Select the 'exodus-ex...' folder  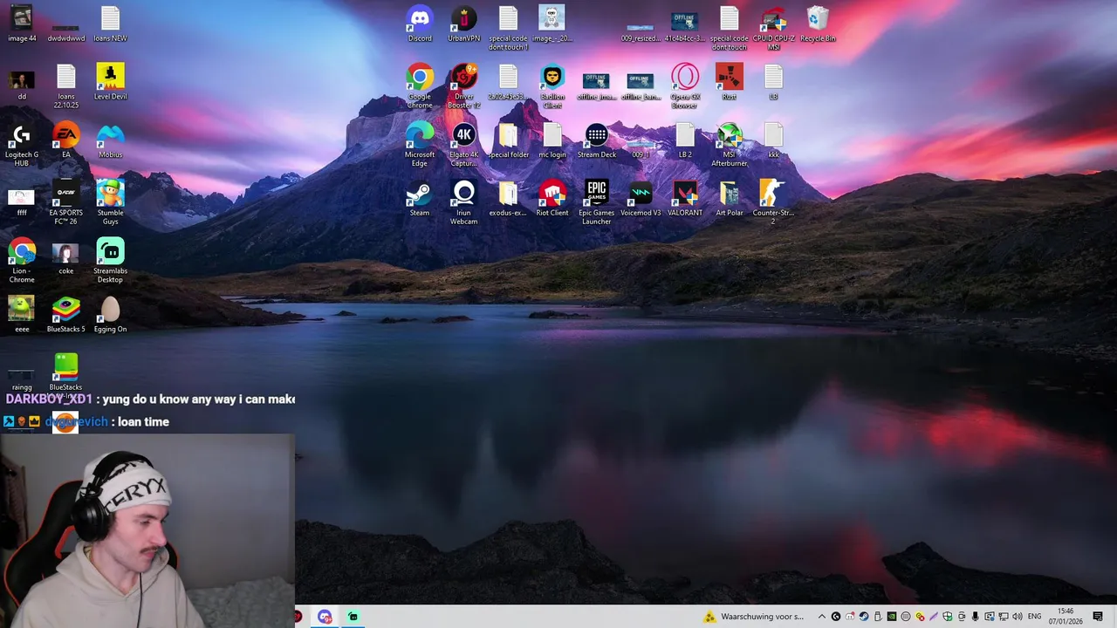[x=508, y=198]
